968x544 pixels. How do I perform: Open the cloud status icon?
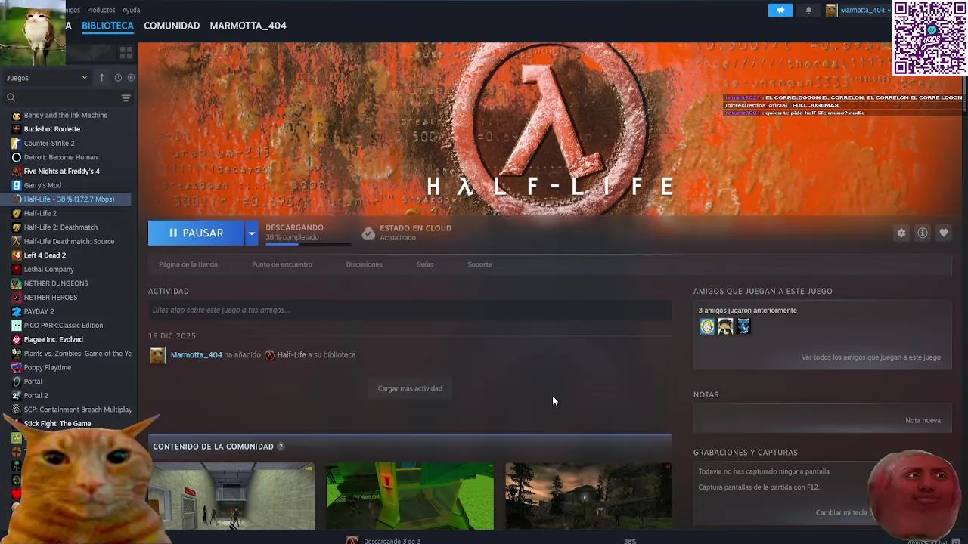(x=368, y=233)
